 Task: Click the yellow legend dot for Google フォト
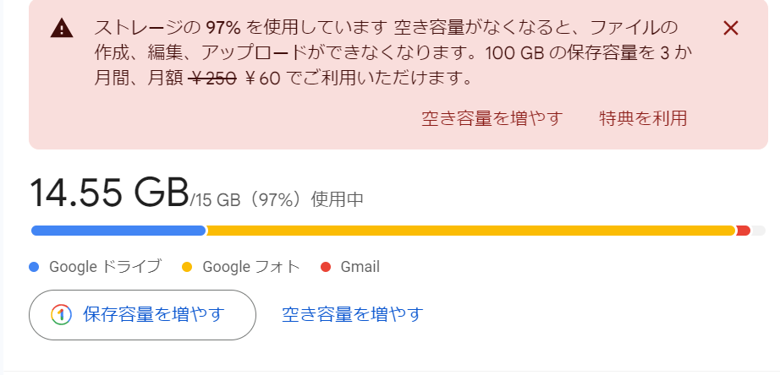tap(188, 267)
